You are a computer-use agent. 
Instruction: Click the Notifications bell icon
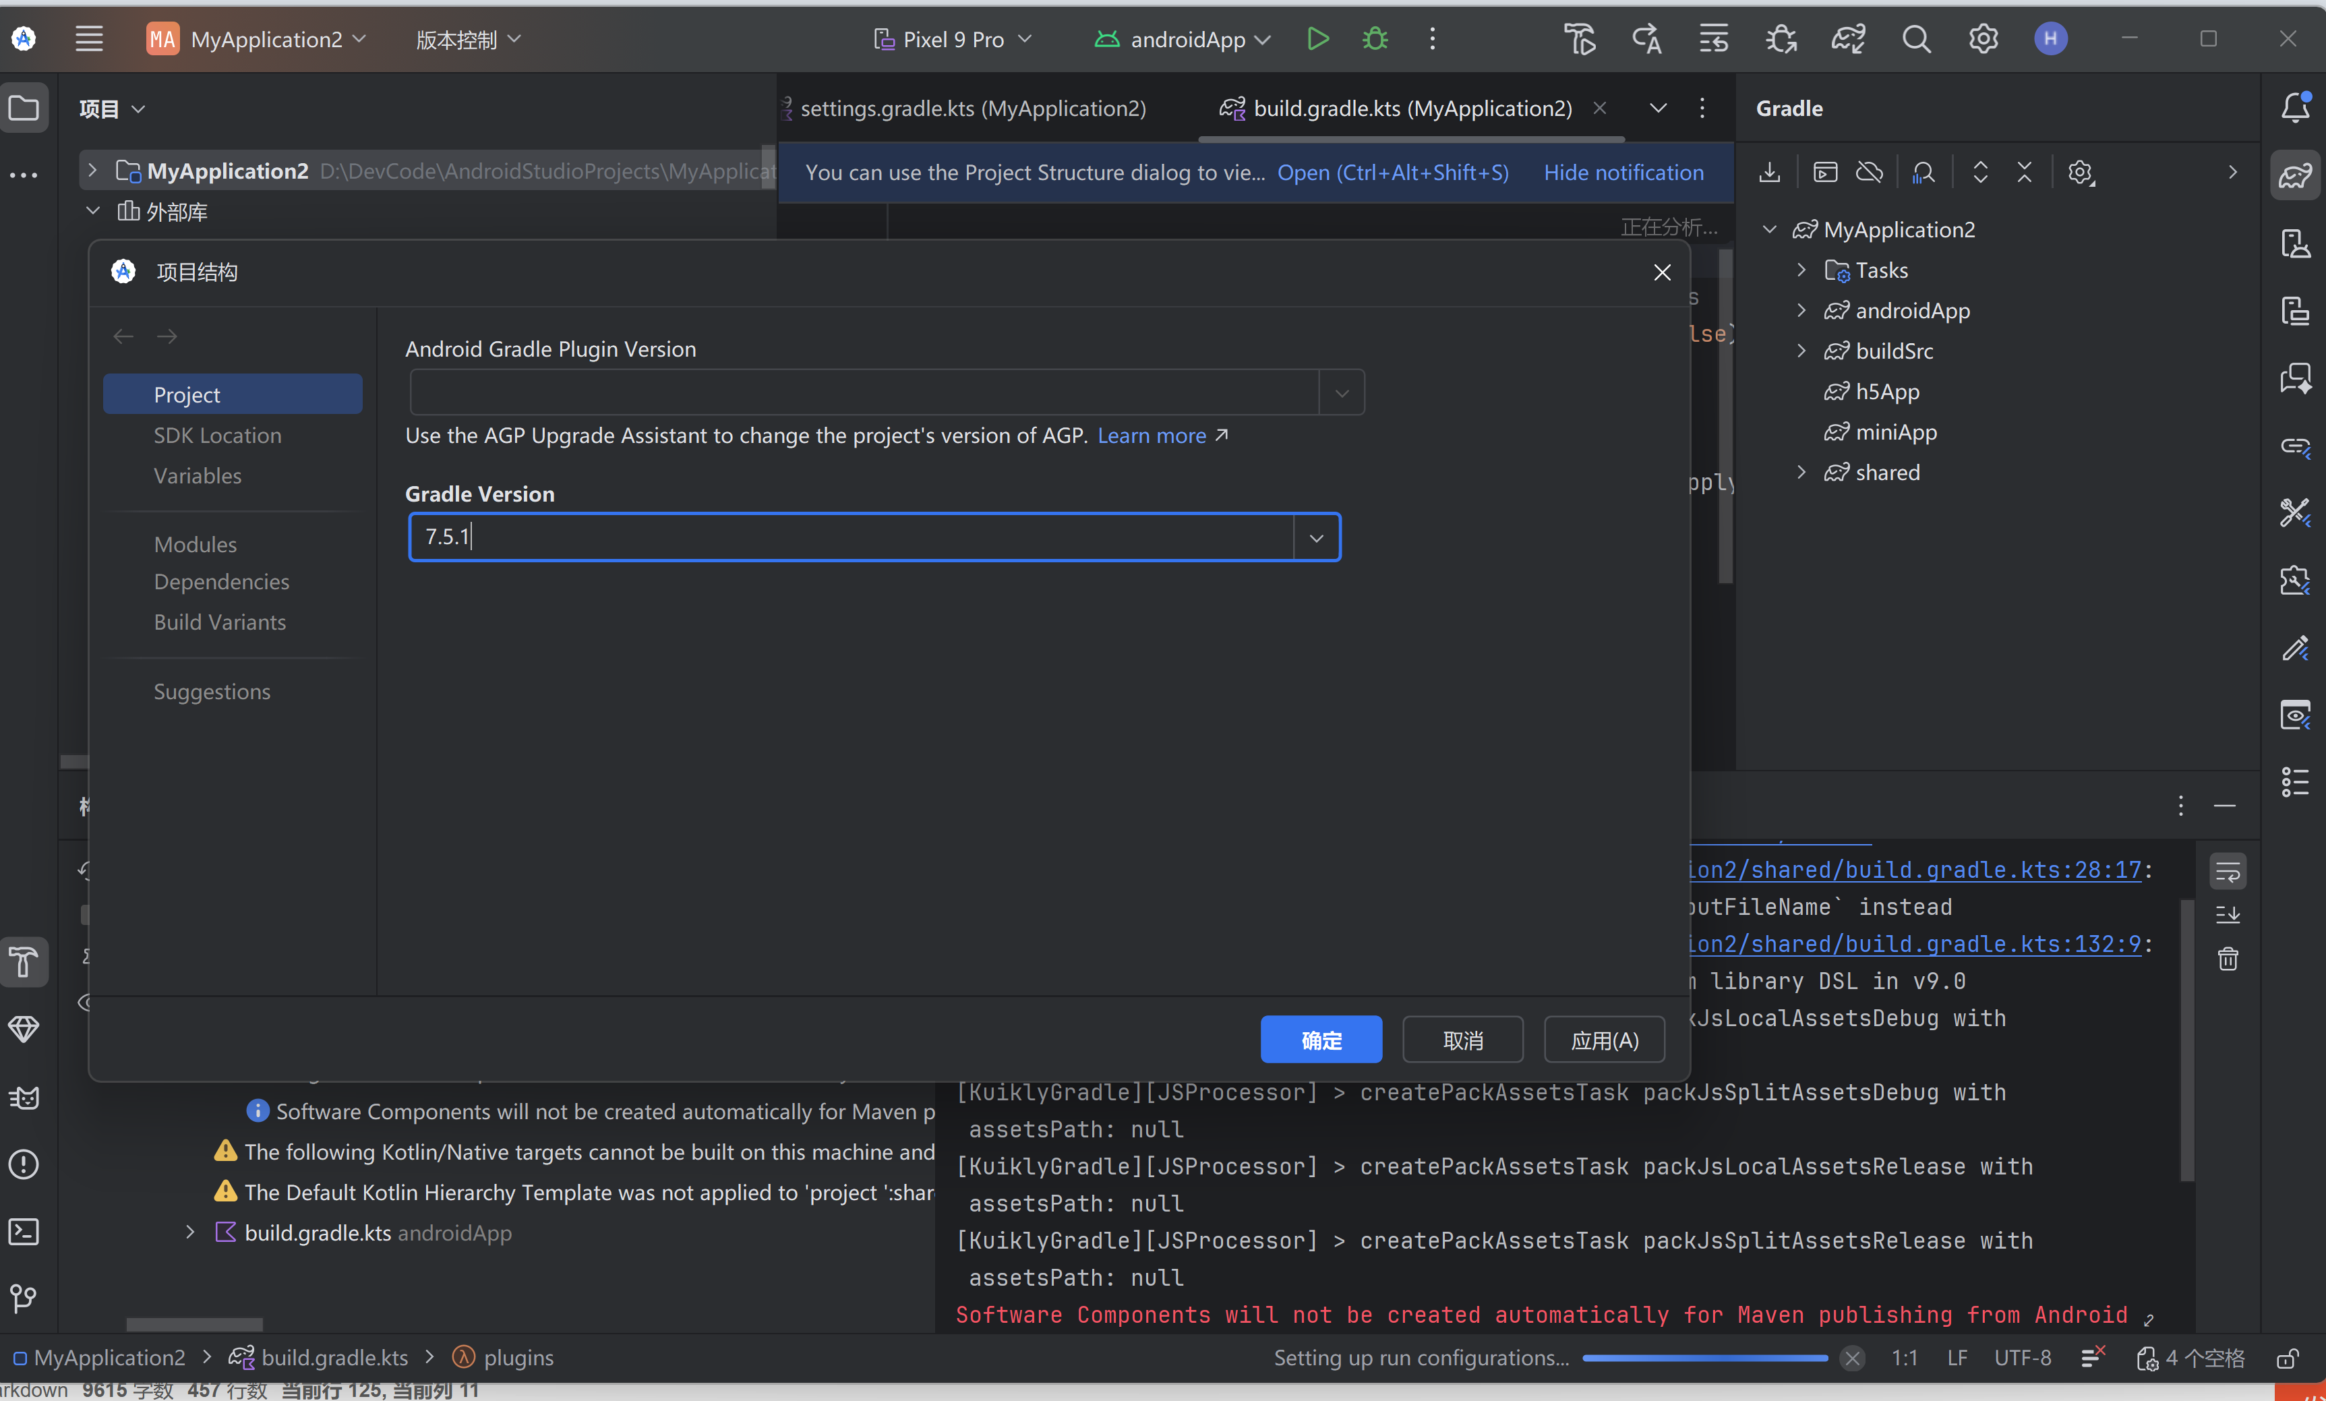(x=2295, y=108)
